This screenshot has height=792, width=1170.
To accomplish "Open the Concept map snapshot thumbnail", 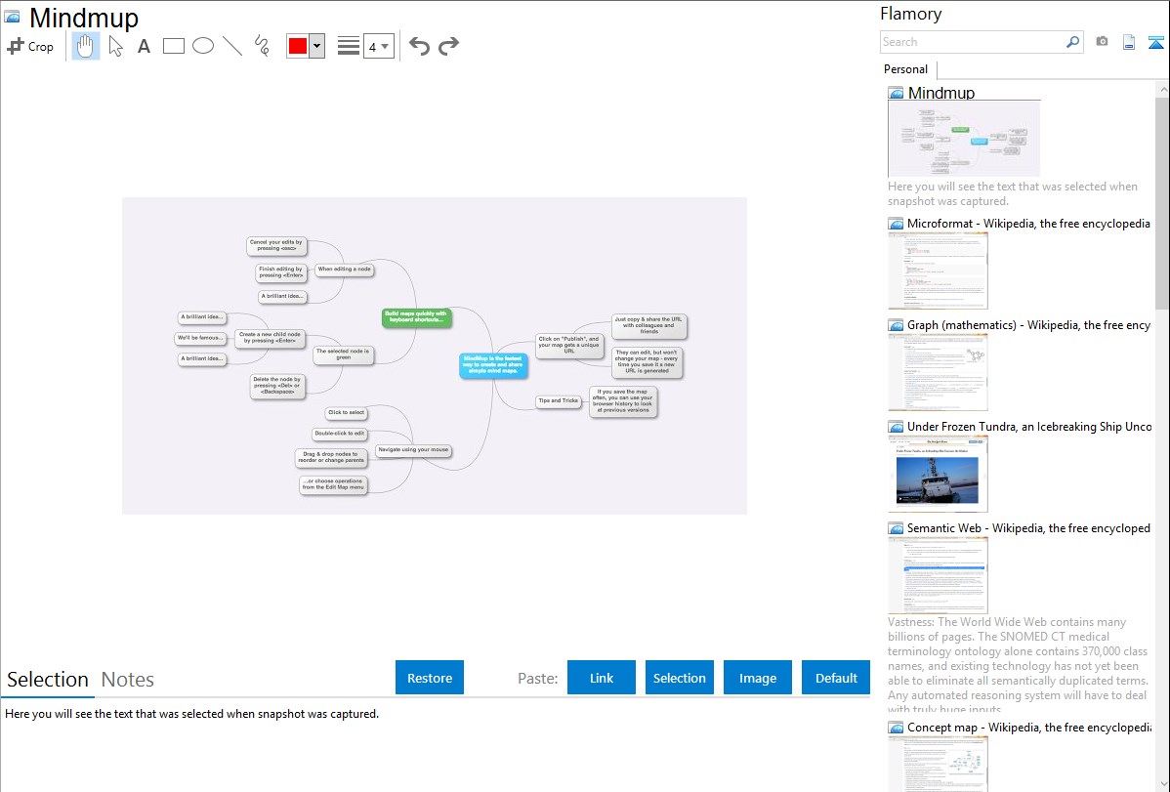I will 938,764.
